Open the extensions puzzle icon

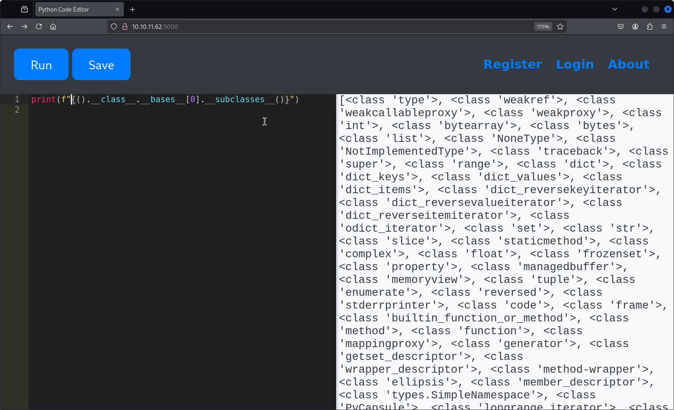click(x=650, y=26)
